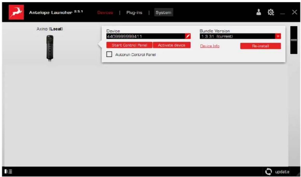
Task: Switch to the Devices tab
Action: [105, 13]
